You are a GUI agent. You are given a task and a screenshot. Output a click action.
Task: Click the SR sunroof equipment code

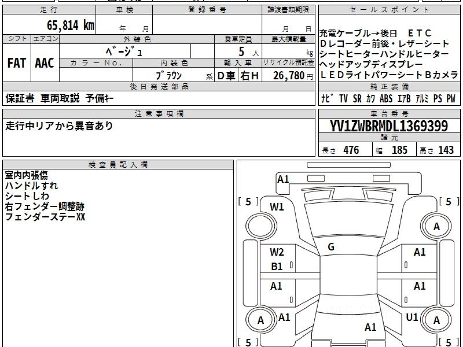(357, 99)
